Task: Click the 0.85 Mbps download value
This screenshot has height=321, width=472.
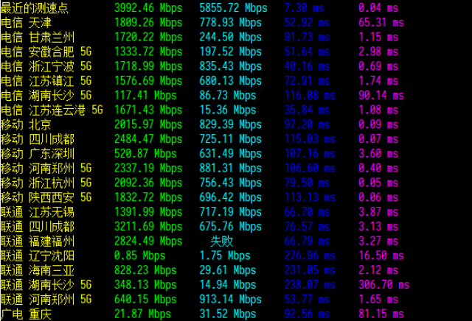Action: click(x=142, y=255)
